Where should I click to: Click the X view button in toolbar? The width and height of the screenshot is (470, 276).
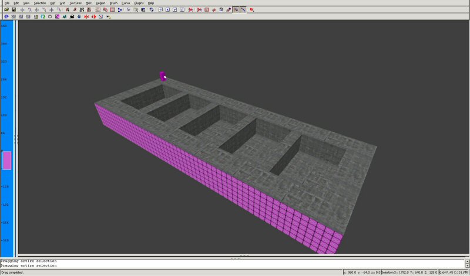pos(168,9)
